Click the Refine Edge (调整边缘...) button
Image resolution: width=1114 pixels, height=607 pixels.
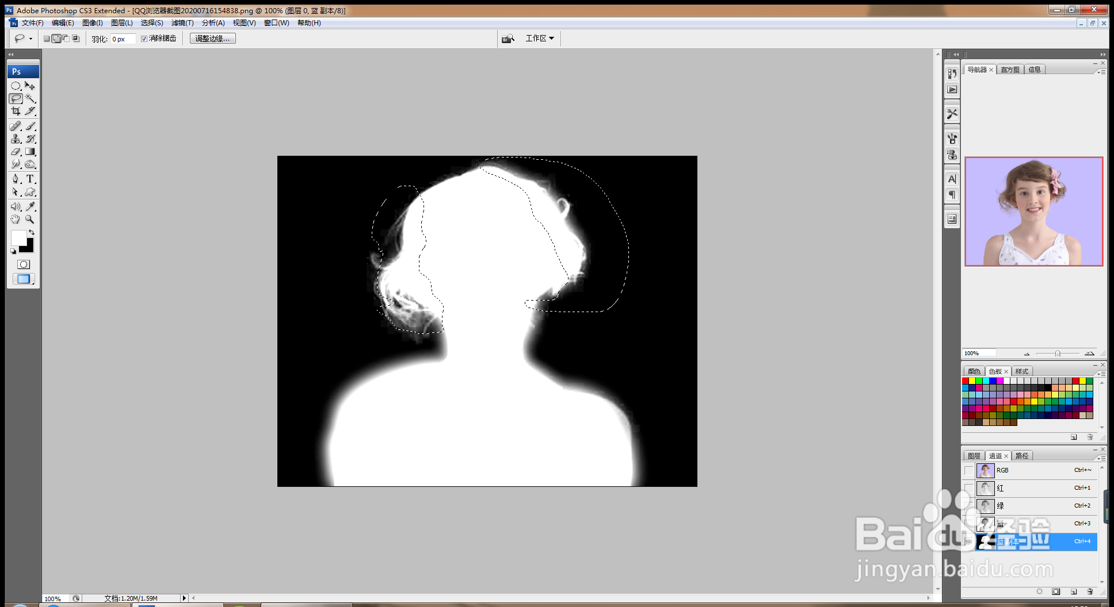213,39
